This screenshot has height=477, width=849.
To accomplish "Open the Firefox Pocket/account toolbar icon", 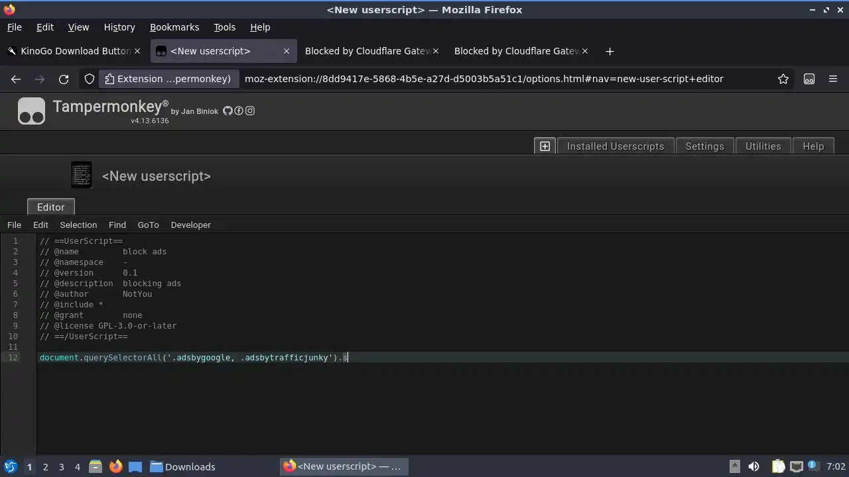I will point(809,79).
